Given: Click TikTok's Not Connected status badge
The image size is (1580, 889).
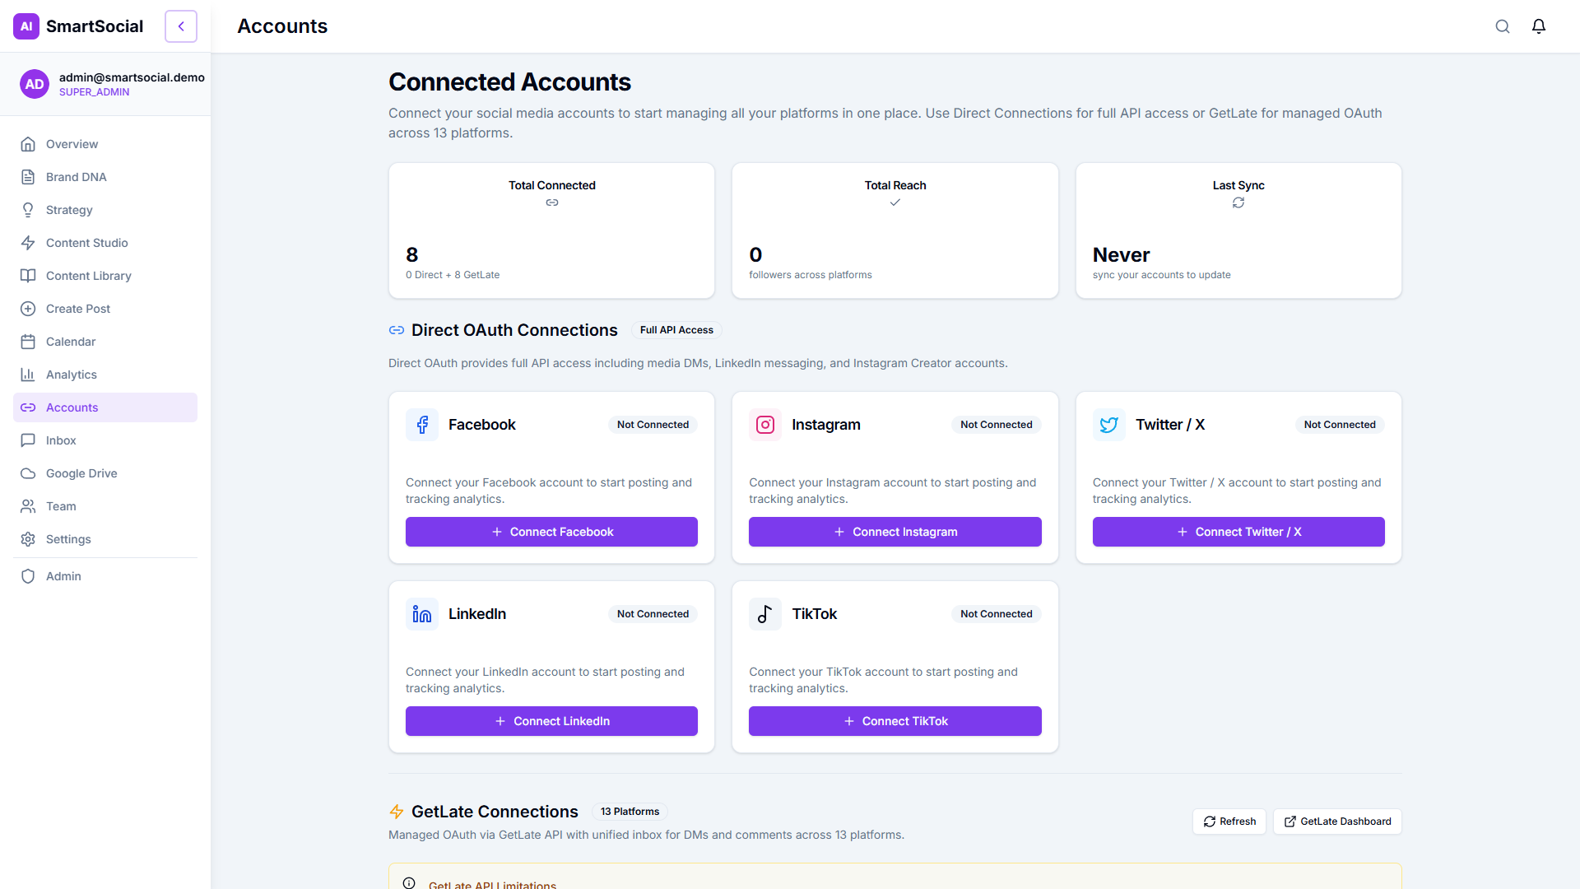Looking at the screenshot, I should 997,614.
